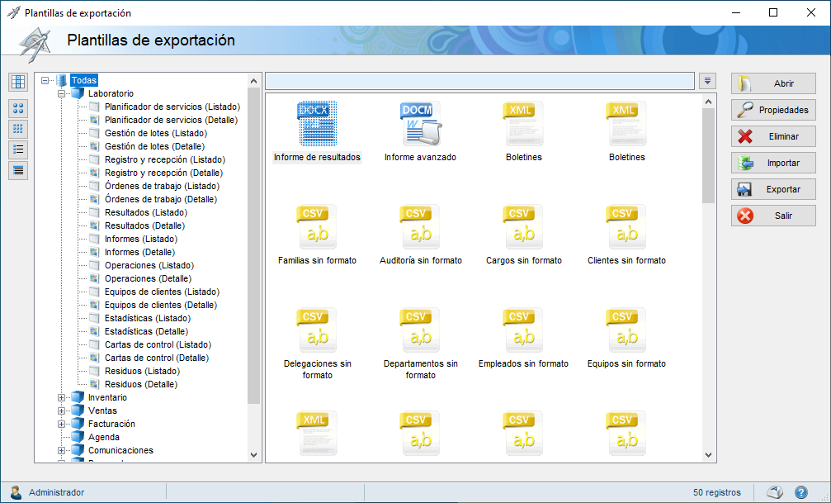This screenshot has height=503, width=831.
Task: Click the Inventario cube icon
Action: click(78, 397)
